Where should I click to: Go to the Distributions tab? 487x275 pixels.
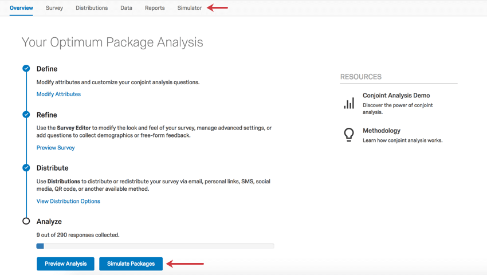[x=92, y=8]
